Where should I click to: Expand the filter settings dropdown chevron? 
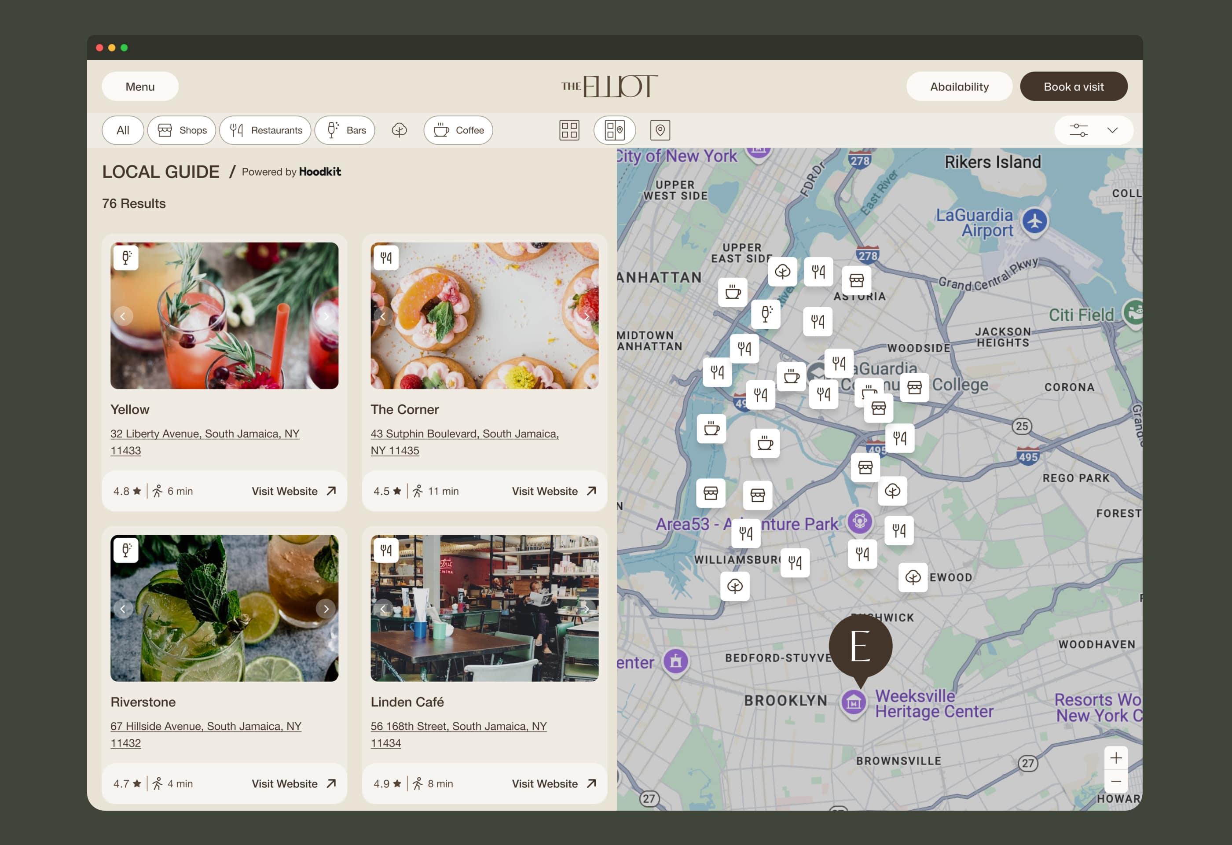(x=1112, y=130)
